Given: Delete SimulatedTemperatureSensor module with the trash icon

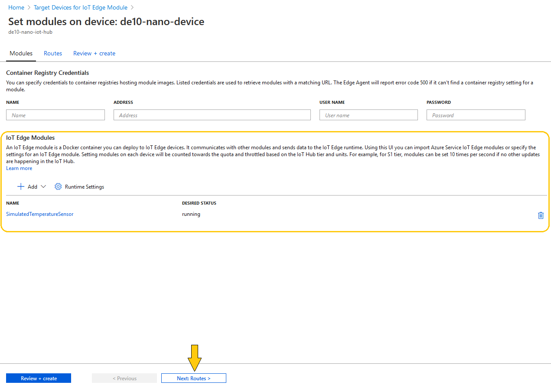Looking at the screenshot, I should 541,215.
